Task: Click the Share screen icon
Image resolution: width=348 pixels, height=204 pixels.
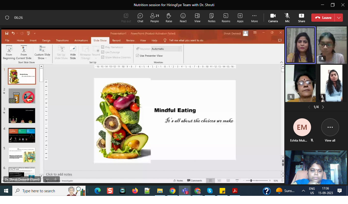Action: tap(301, 18)
